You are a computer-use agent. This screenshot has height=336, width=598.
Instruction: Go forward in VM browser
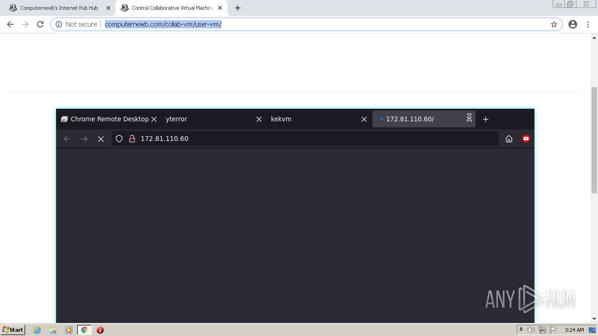point(84,139)
